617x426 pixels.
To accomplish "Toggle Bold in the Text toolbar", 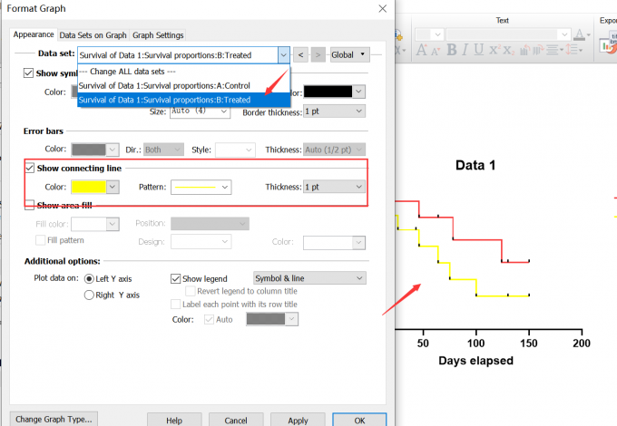I will pos(452,50).
